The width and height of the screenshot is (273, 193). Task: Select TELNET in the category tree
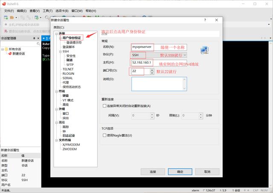(68, 69)
